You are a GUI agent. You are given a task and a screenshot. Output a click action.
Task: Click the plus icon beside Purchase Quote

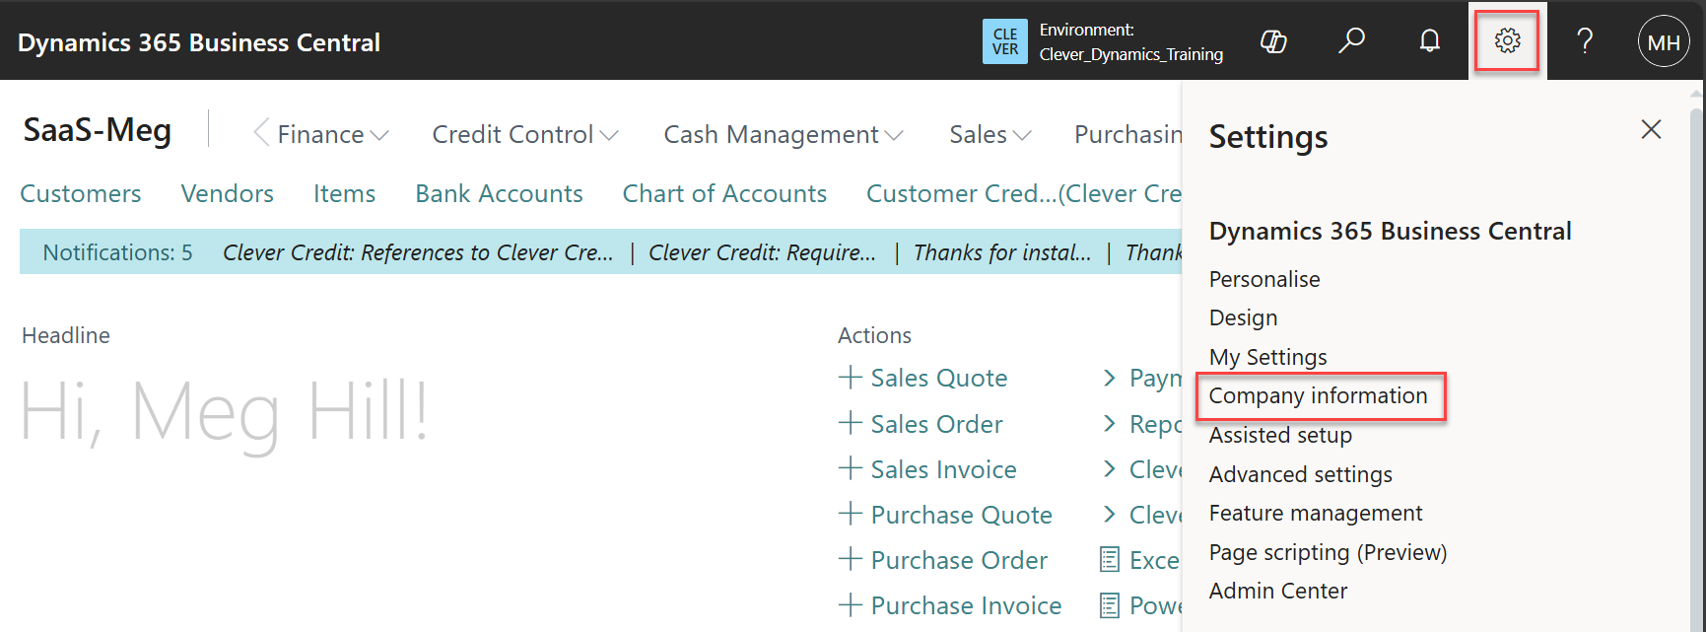point(850,514)
